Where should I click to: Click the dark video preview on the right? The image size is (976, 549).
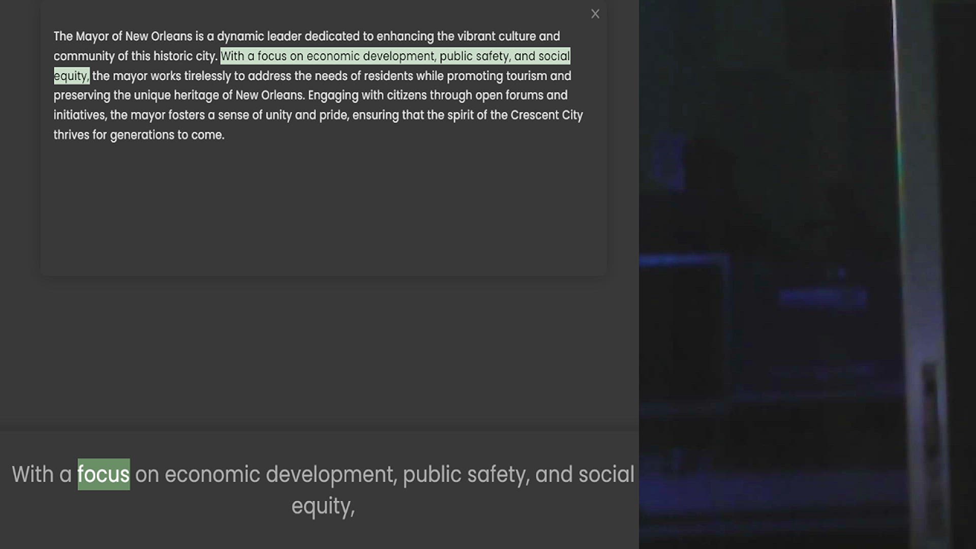point(807,274)
